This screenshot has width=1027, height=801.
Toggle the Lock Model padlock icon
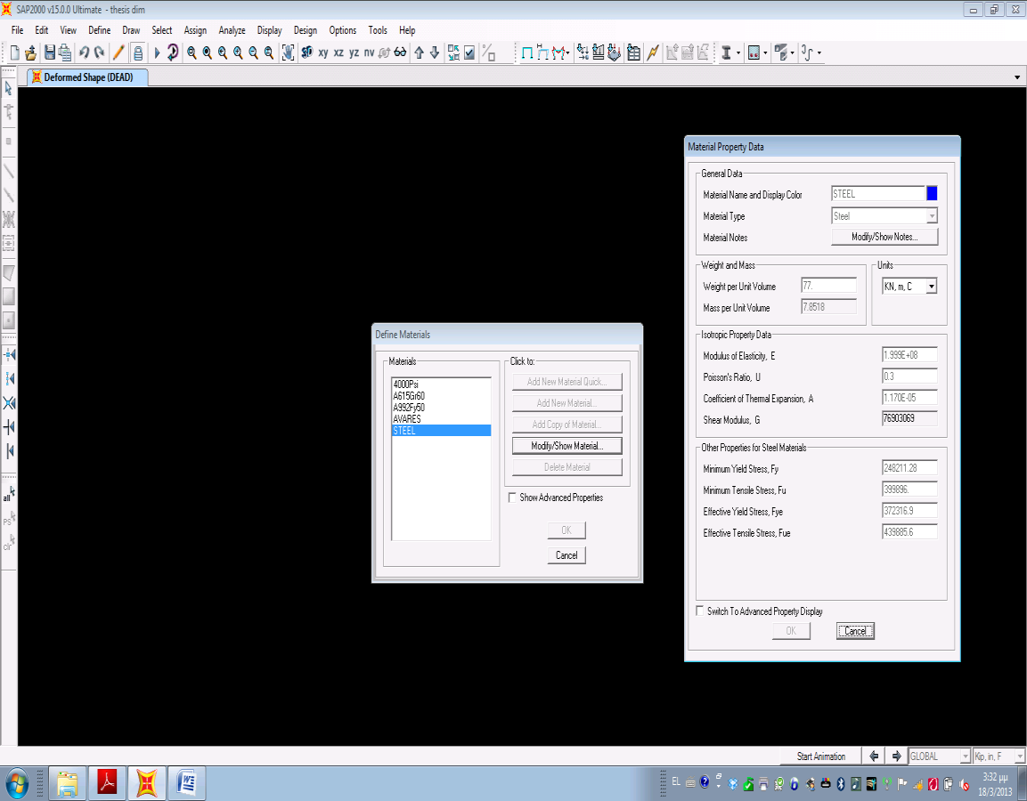click(137, 53)
